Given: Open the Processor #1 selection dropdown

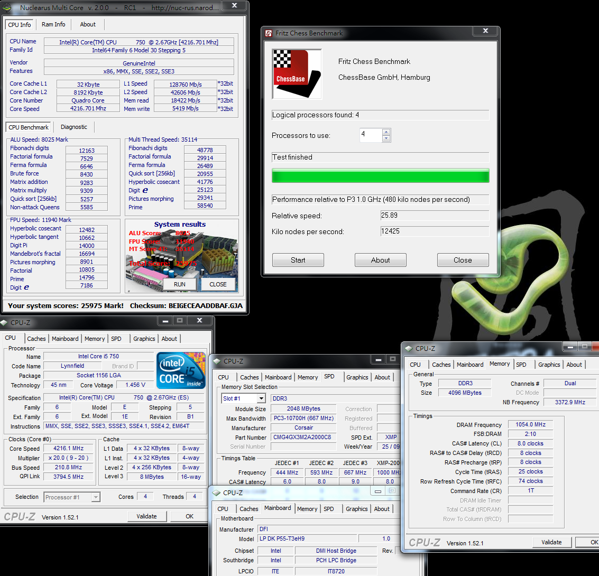Looking at the screenshot, I should (95, 497).
